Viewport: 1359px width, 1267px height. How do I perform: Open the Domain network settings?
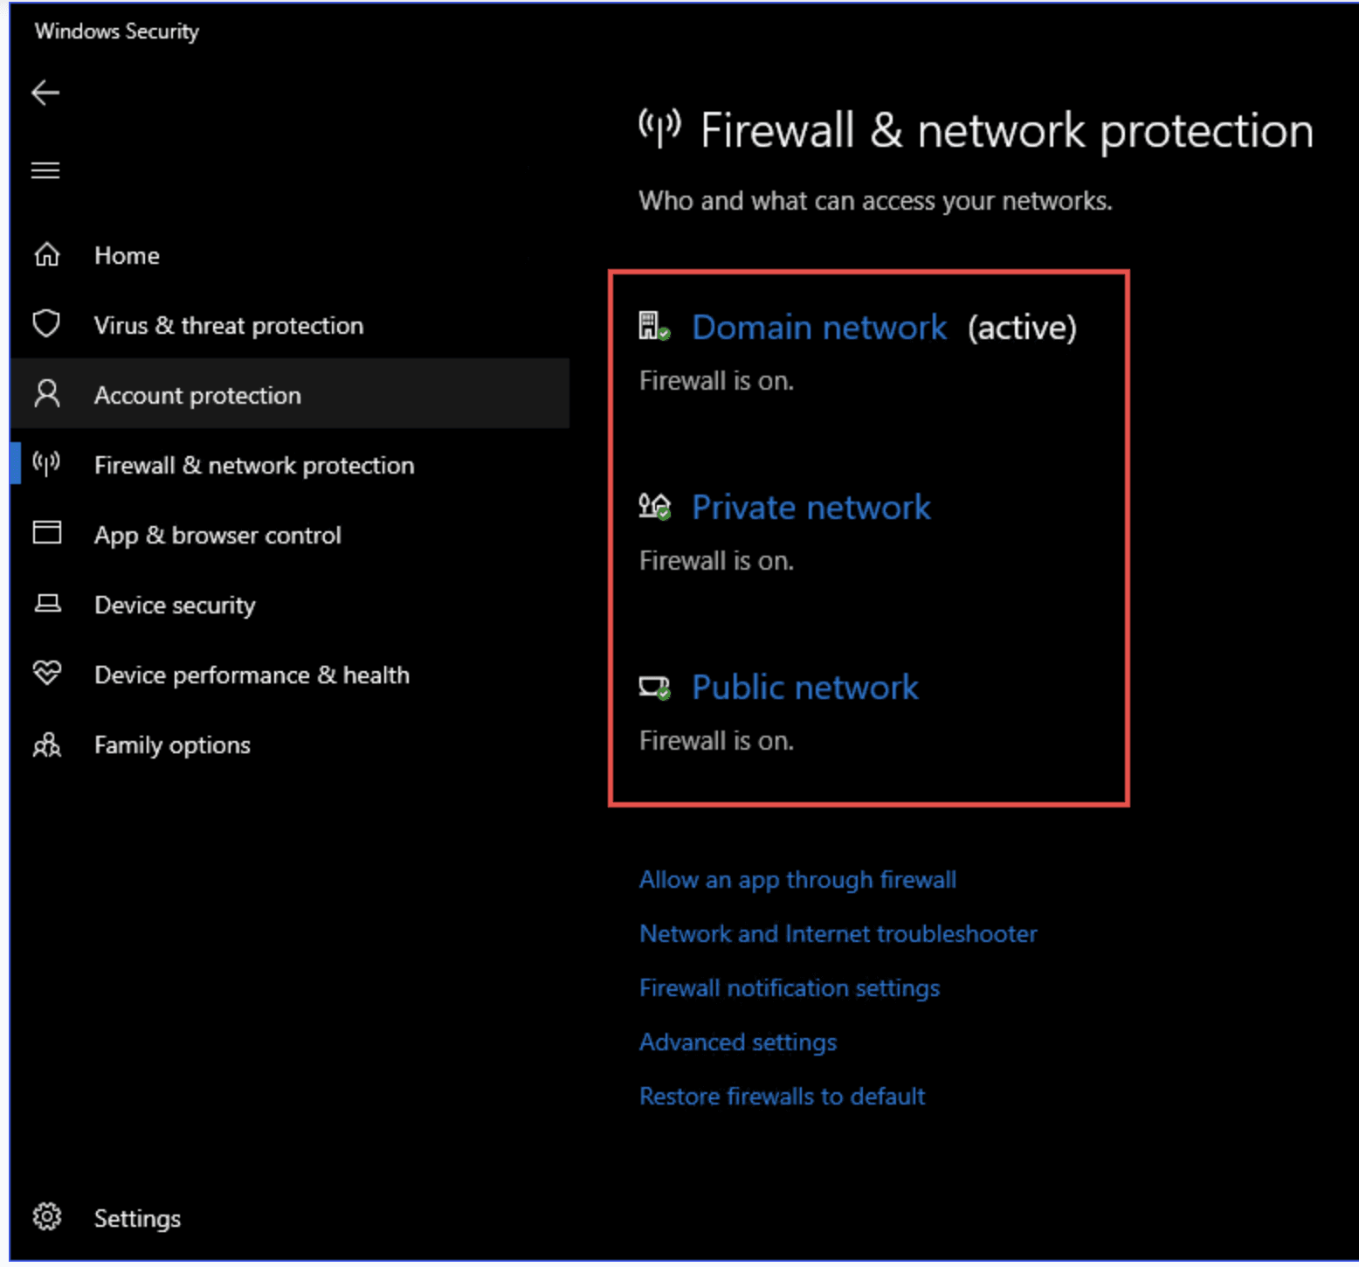818,328
